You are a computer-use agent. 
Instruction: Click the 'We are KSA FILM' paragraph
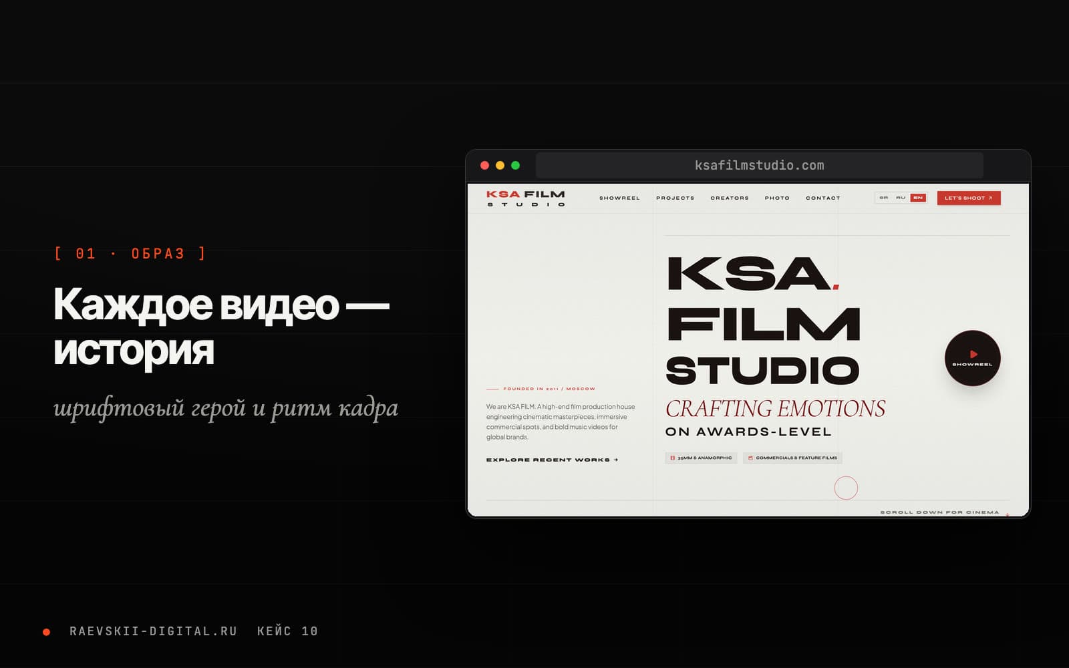(561, 422)
